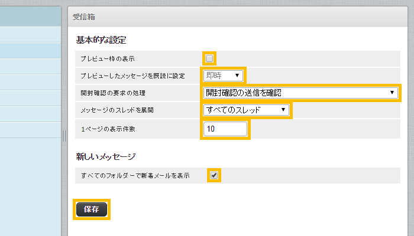
Task: Click the 開封確認の要求の処理 label
Action: tap(113, 93)
